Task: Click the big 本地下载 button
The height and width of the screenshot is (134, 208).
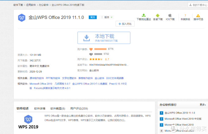Action: [x=104, y=38]
